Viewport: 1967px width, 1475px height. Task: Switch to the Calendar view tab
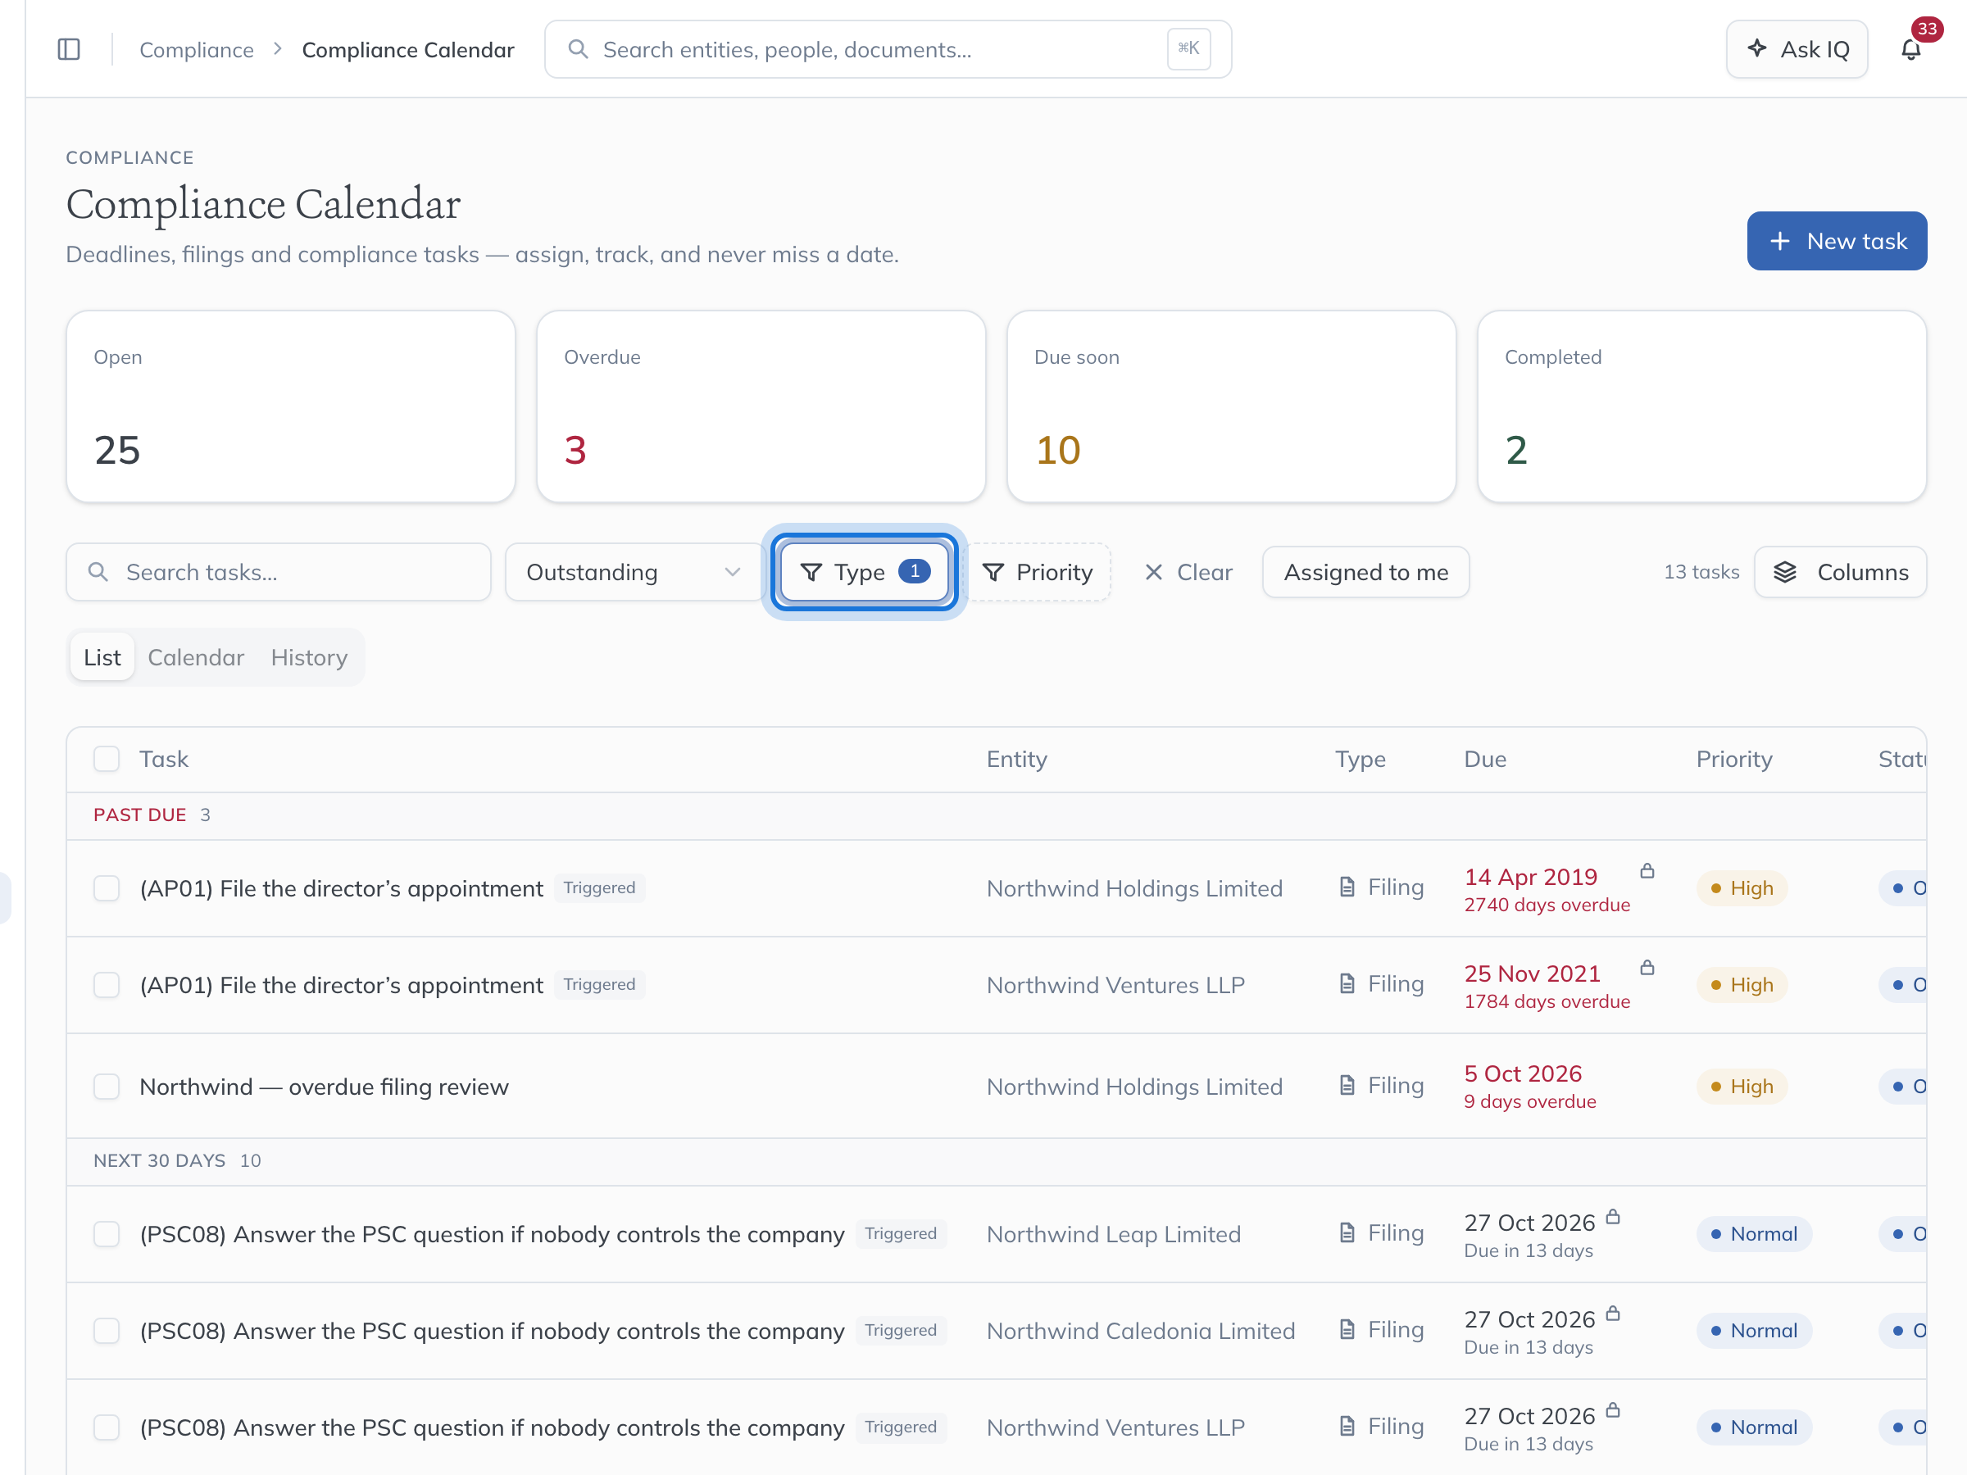(196, 657)
